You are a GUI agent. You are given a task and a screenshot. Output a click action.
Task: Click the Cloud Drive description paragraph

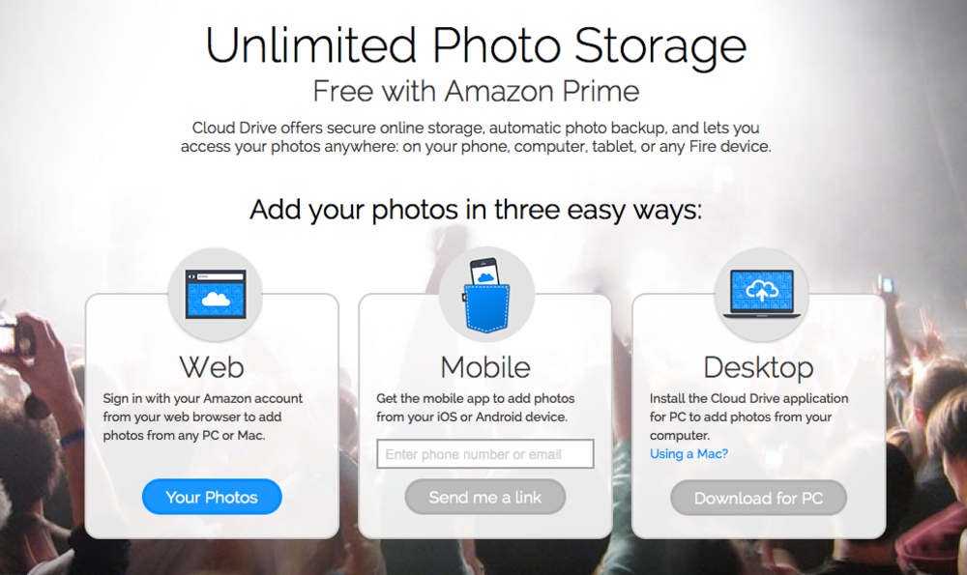point(476,137)
